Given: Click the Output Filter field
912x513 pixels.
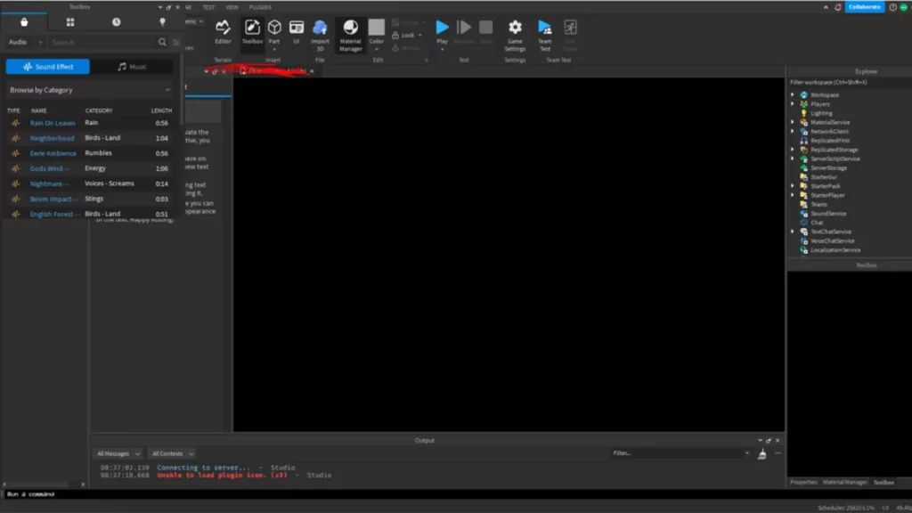Looking at the screenshot, I should (x=680, y=453).
